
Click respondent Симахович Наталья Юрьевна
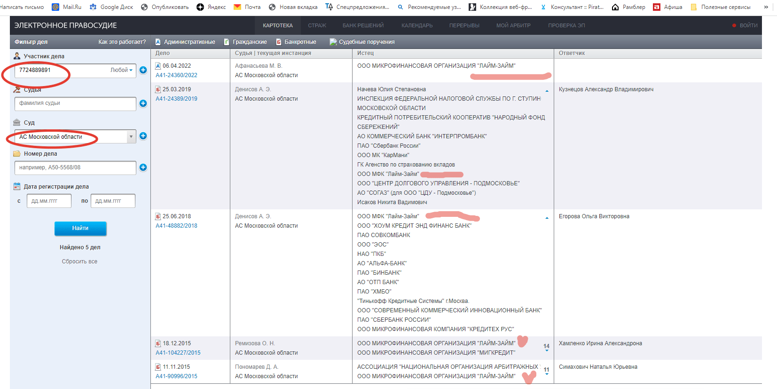(598, 367)
